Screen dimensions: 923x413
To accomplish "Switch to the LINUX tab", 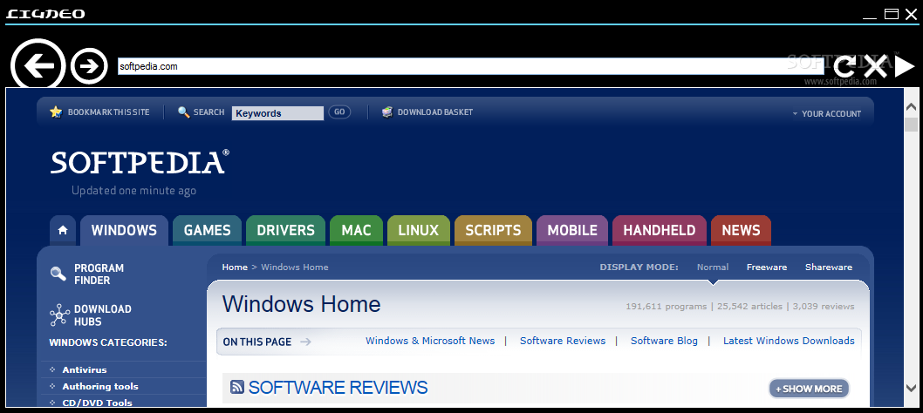I will [419, 230].
